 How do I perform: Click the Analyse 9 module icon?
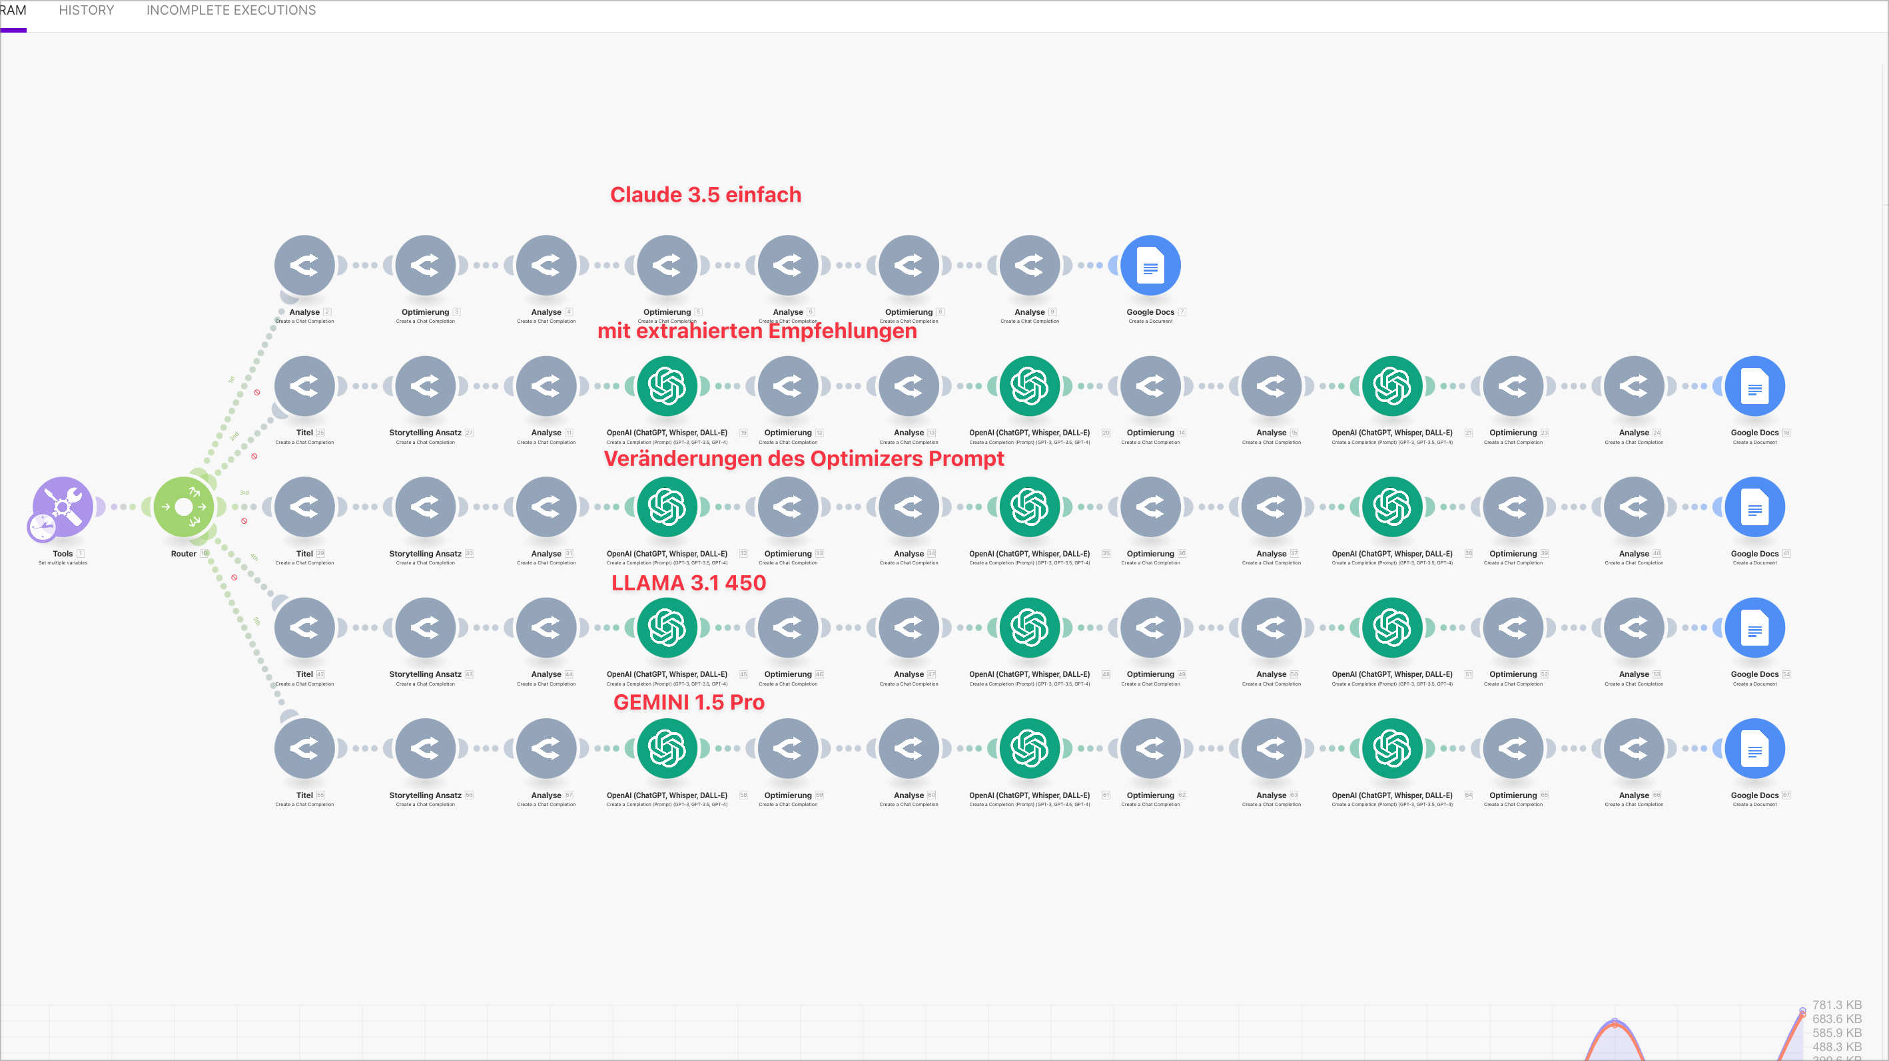click(1030, 265)
